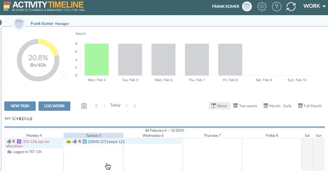This screenshot has width=328, height=171.
Task: Click the NEW TASK button
Action: (x=20, y=106)
